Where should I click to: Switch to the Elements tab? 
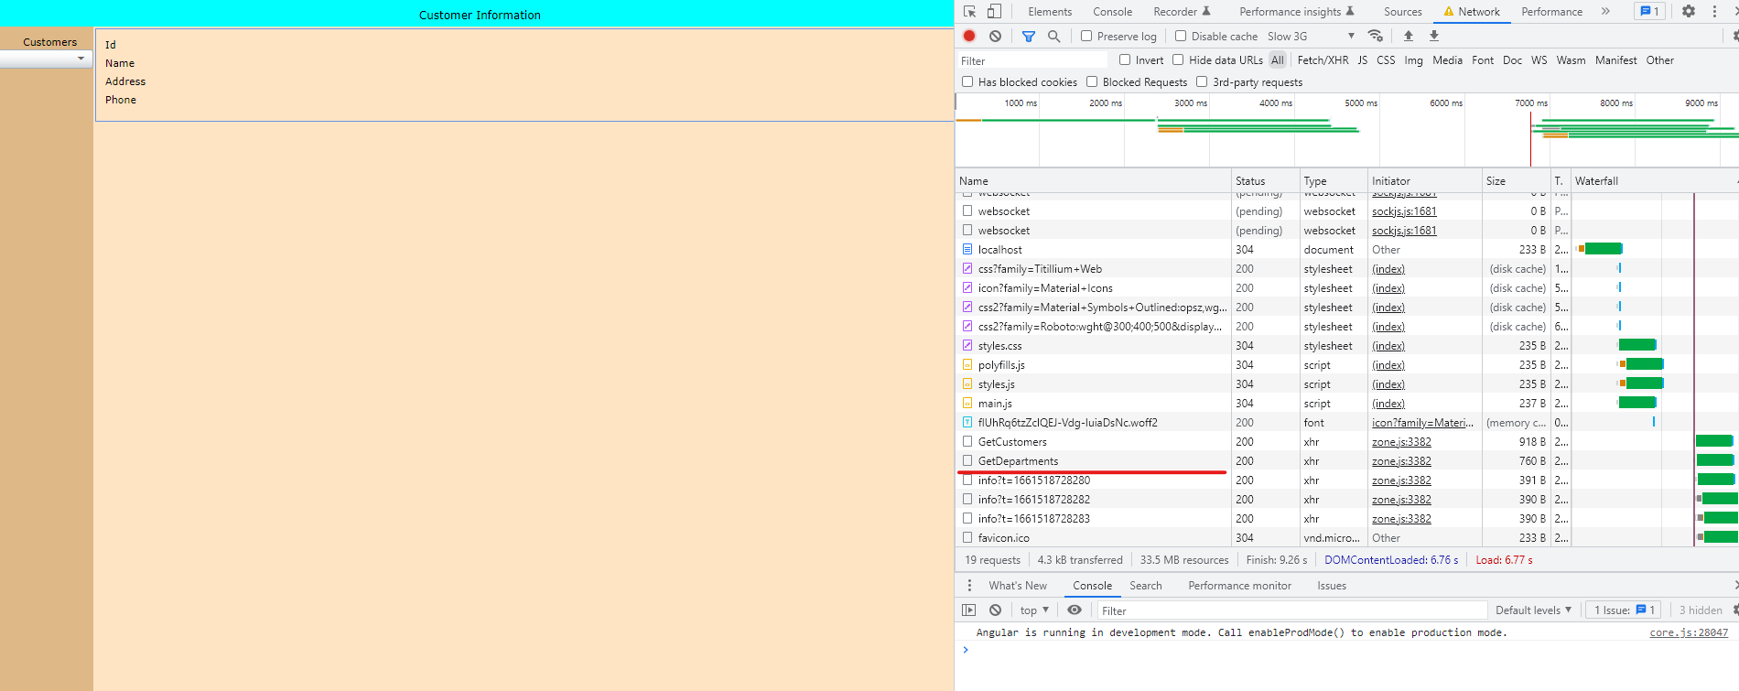(x=1049, y=12)
